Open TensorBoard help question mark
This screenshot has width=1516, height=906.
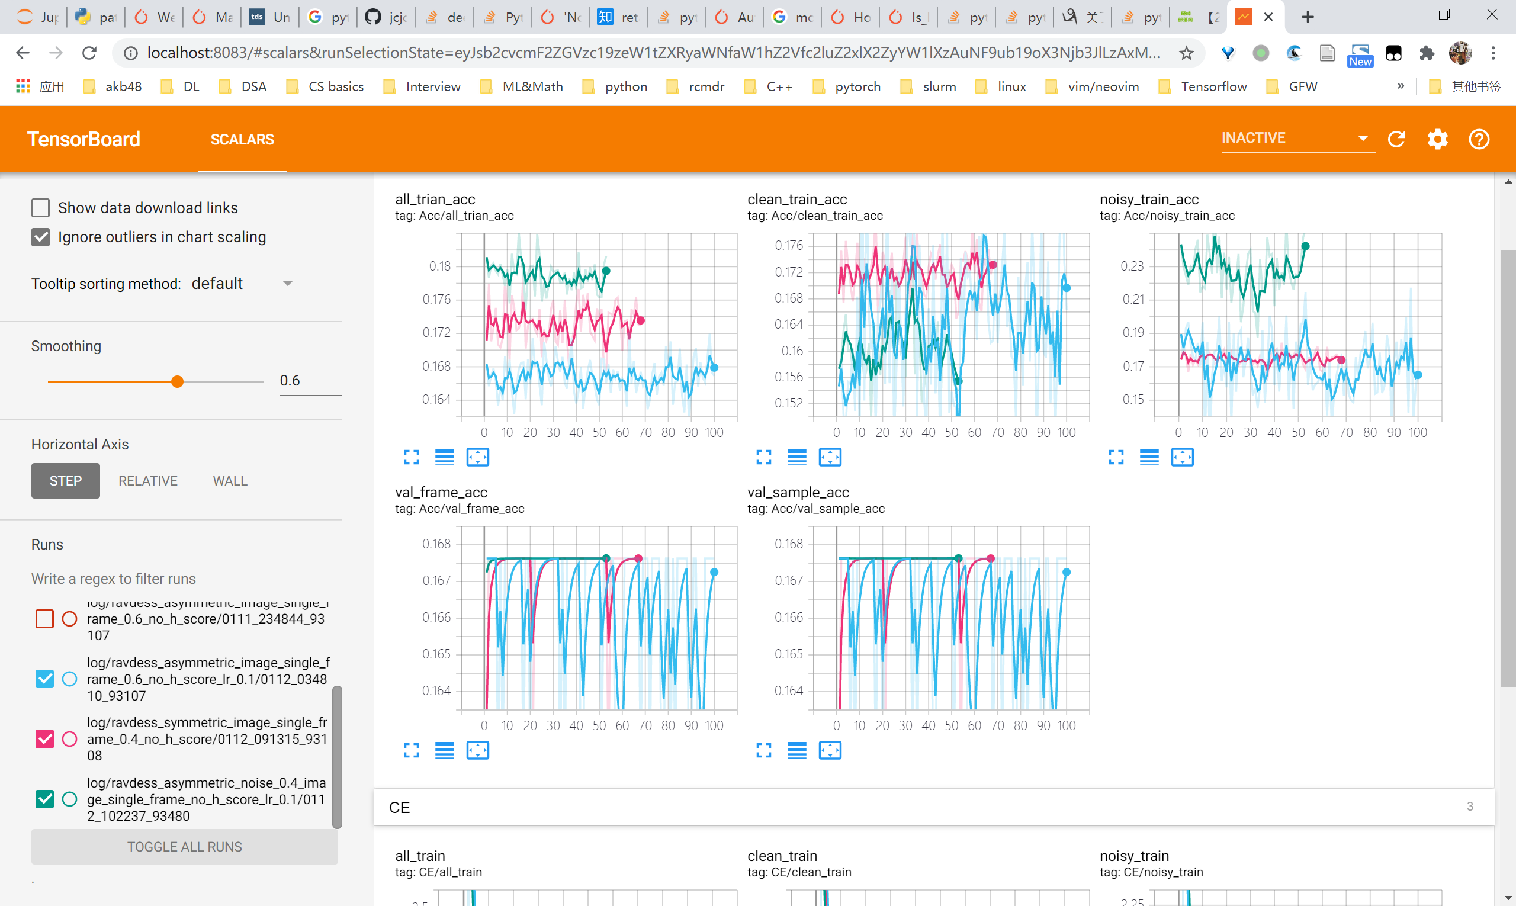coord(1478,139)
